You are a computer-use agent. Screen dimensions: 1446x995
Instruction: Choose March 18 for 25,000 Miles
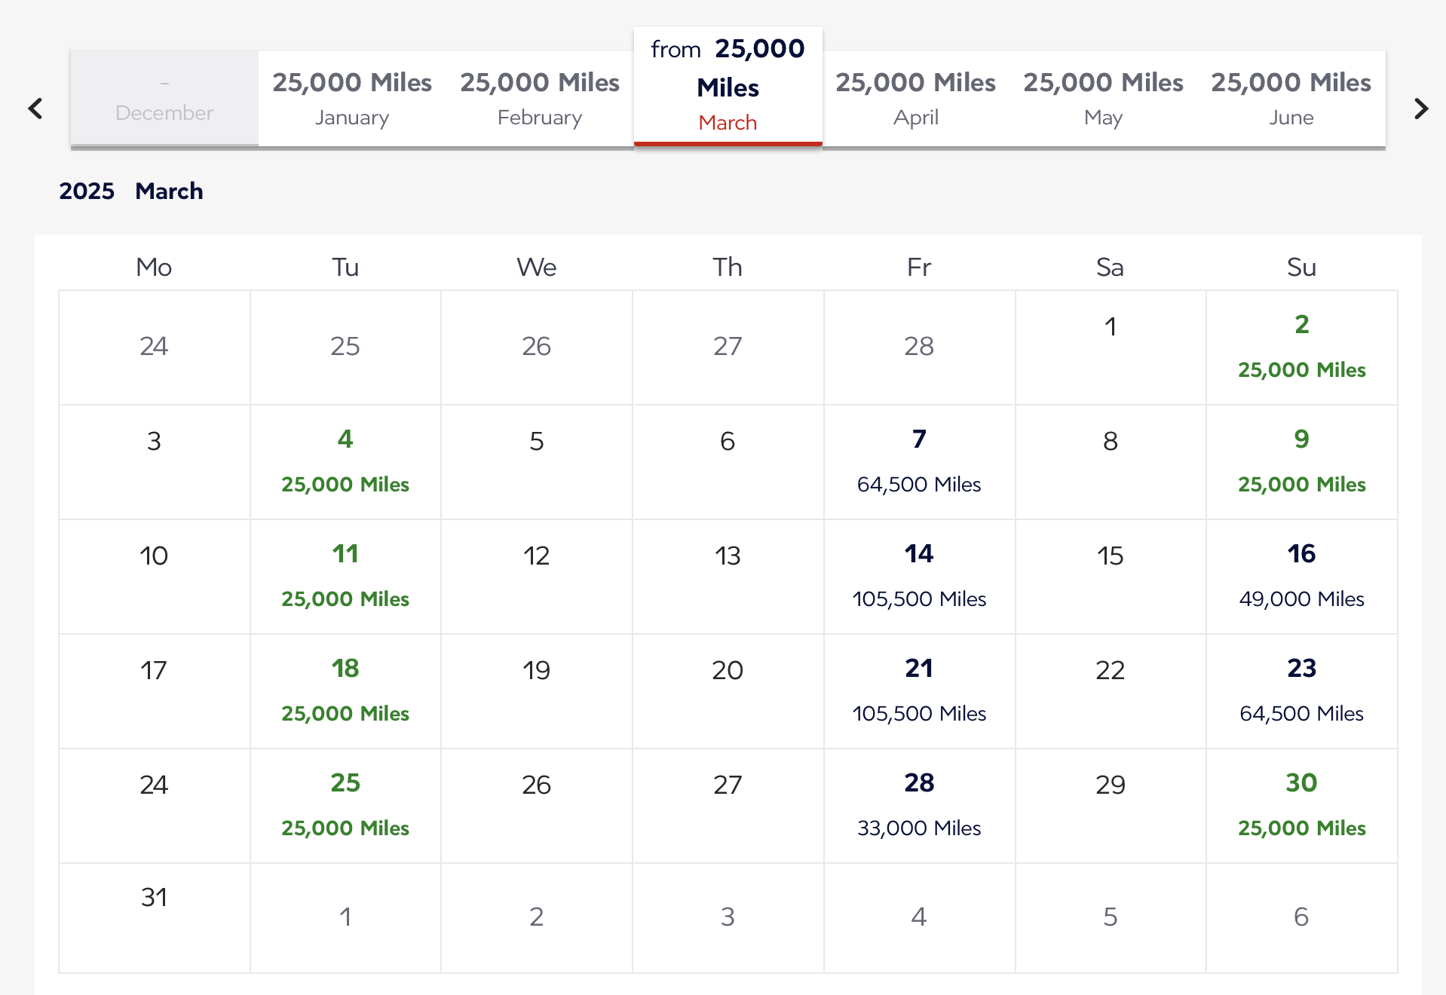345,690
